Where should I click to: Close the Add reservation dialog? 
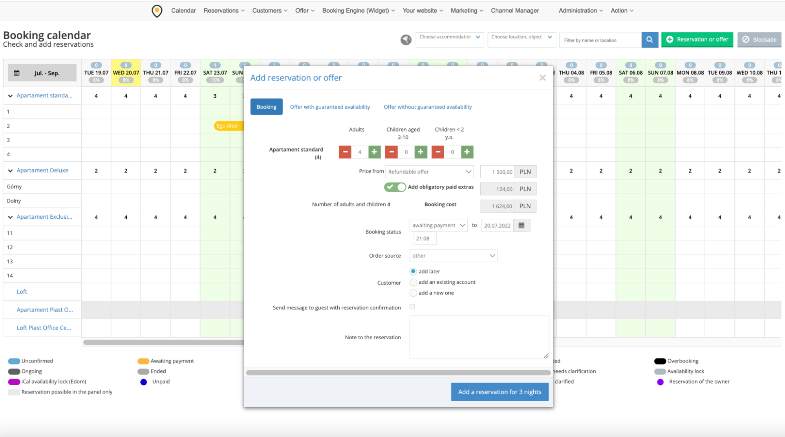[542, 78]
